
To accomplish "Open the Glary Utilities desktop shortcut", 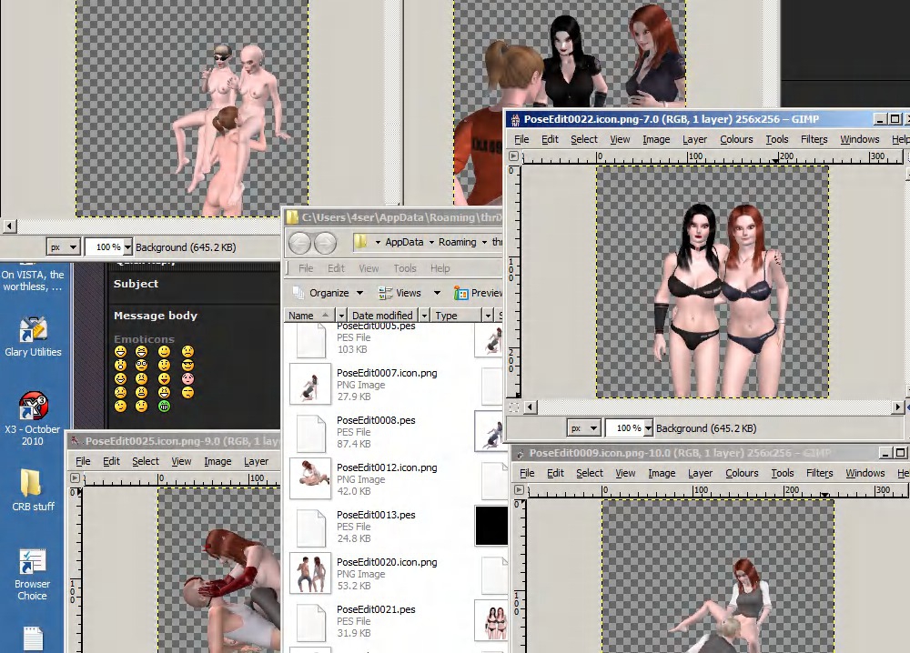I will [x=33, y=337].
